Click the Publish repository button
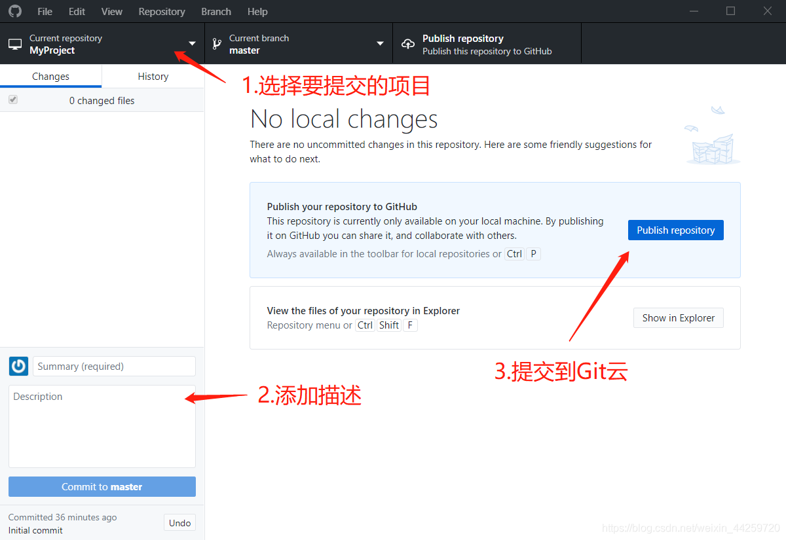The image size is (786, 540). (x=675, y=230)
